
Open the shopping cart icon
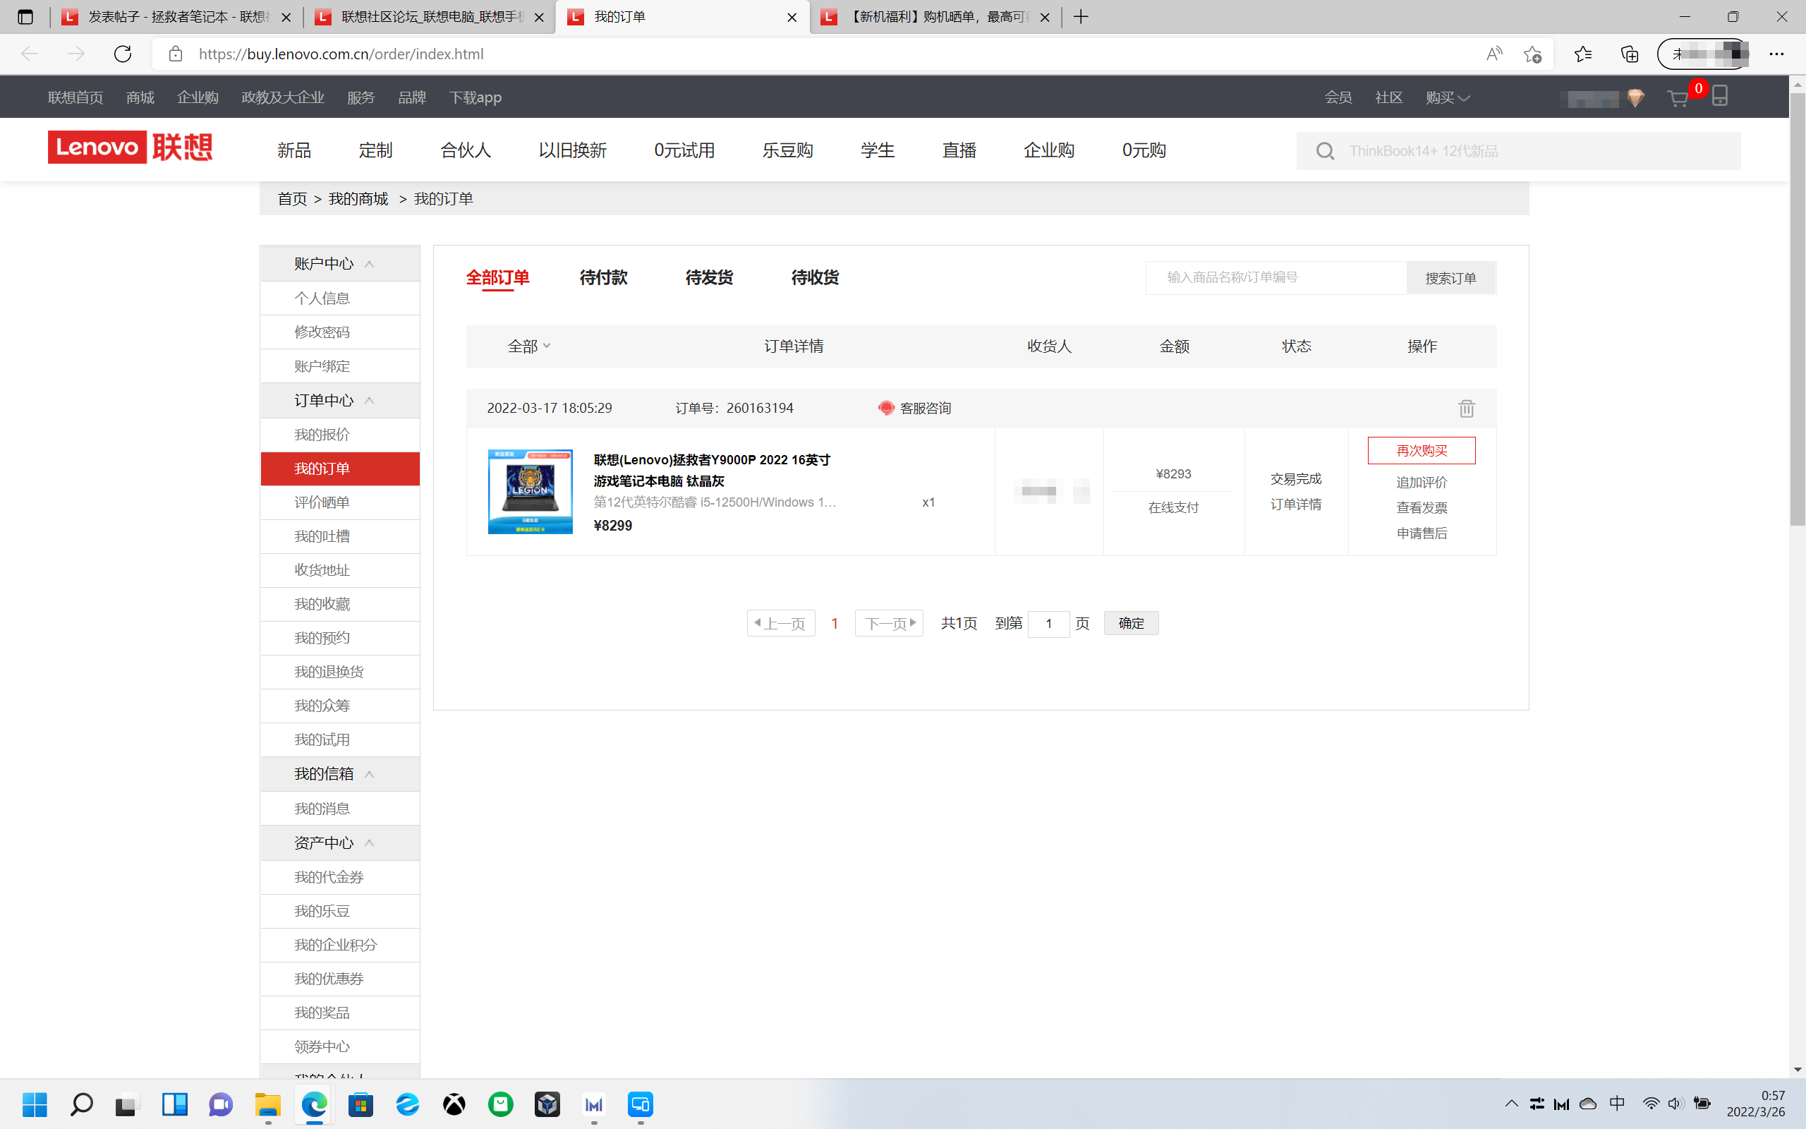[1678, 98]
